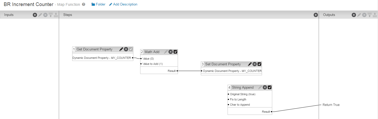Image resolution: width=378 pixels, height=119 pixels.
Task: Toggle the Set Document Property checkbox
Action: point(259,64)
